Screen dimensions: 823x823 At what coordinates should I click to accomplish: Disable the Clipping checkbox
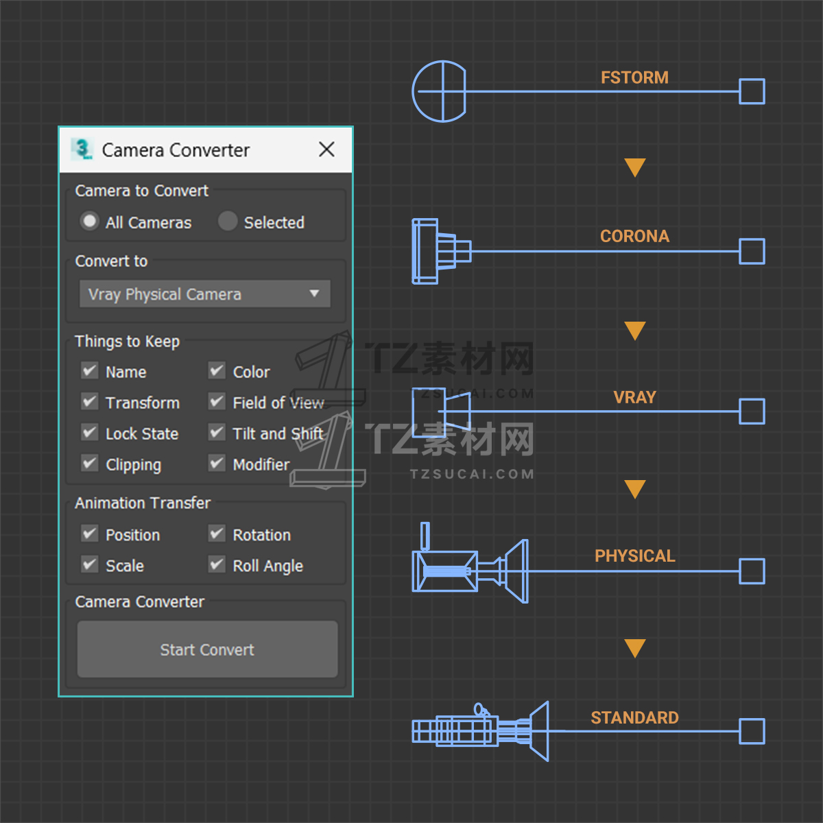click(x=89, y=464)
